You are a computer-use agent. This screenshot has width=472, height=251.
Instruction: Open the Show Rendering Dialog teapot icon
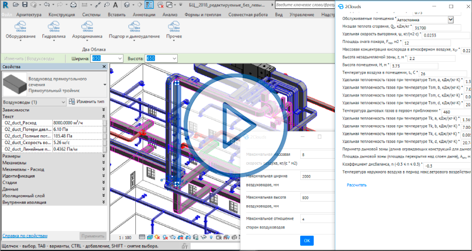[172, 237]
